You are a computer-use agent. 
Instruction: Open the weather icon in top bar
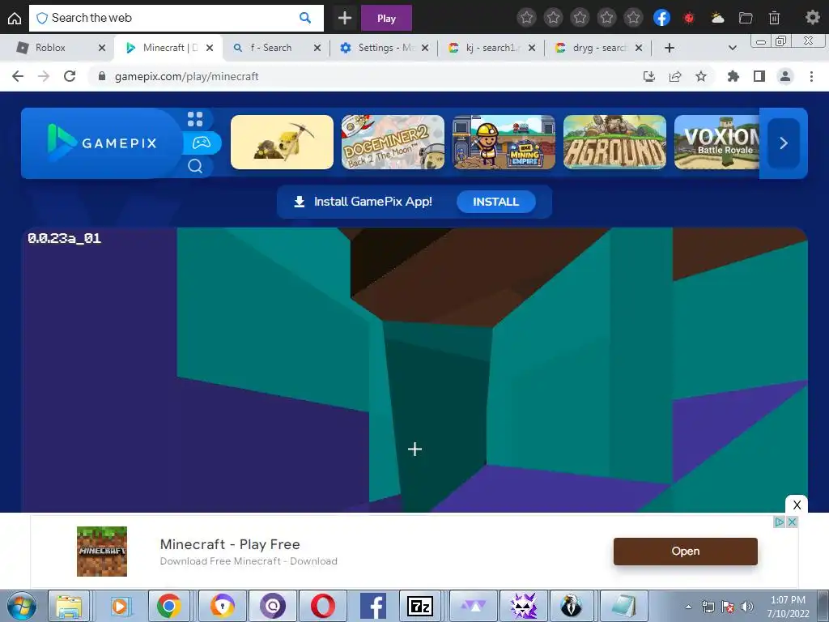(x=717, y=18)
